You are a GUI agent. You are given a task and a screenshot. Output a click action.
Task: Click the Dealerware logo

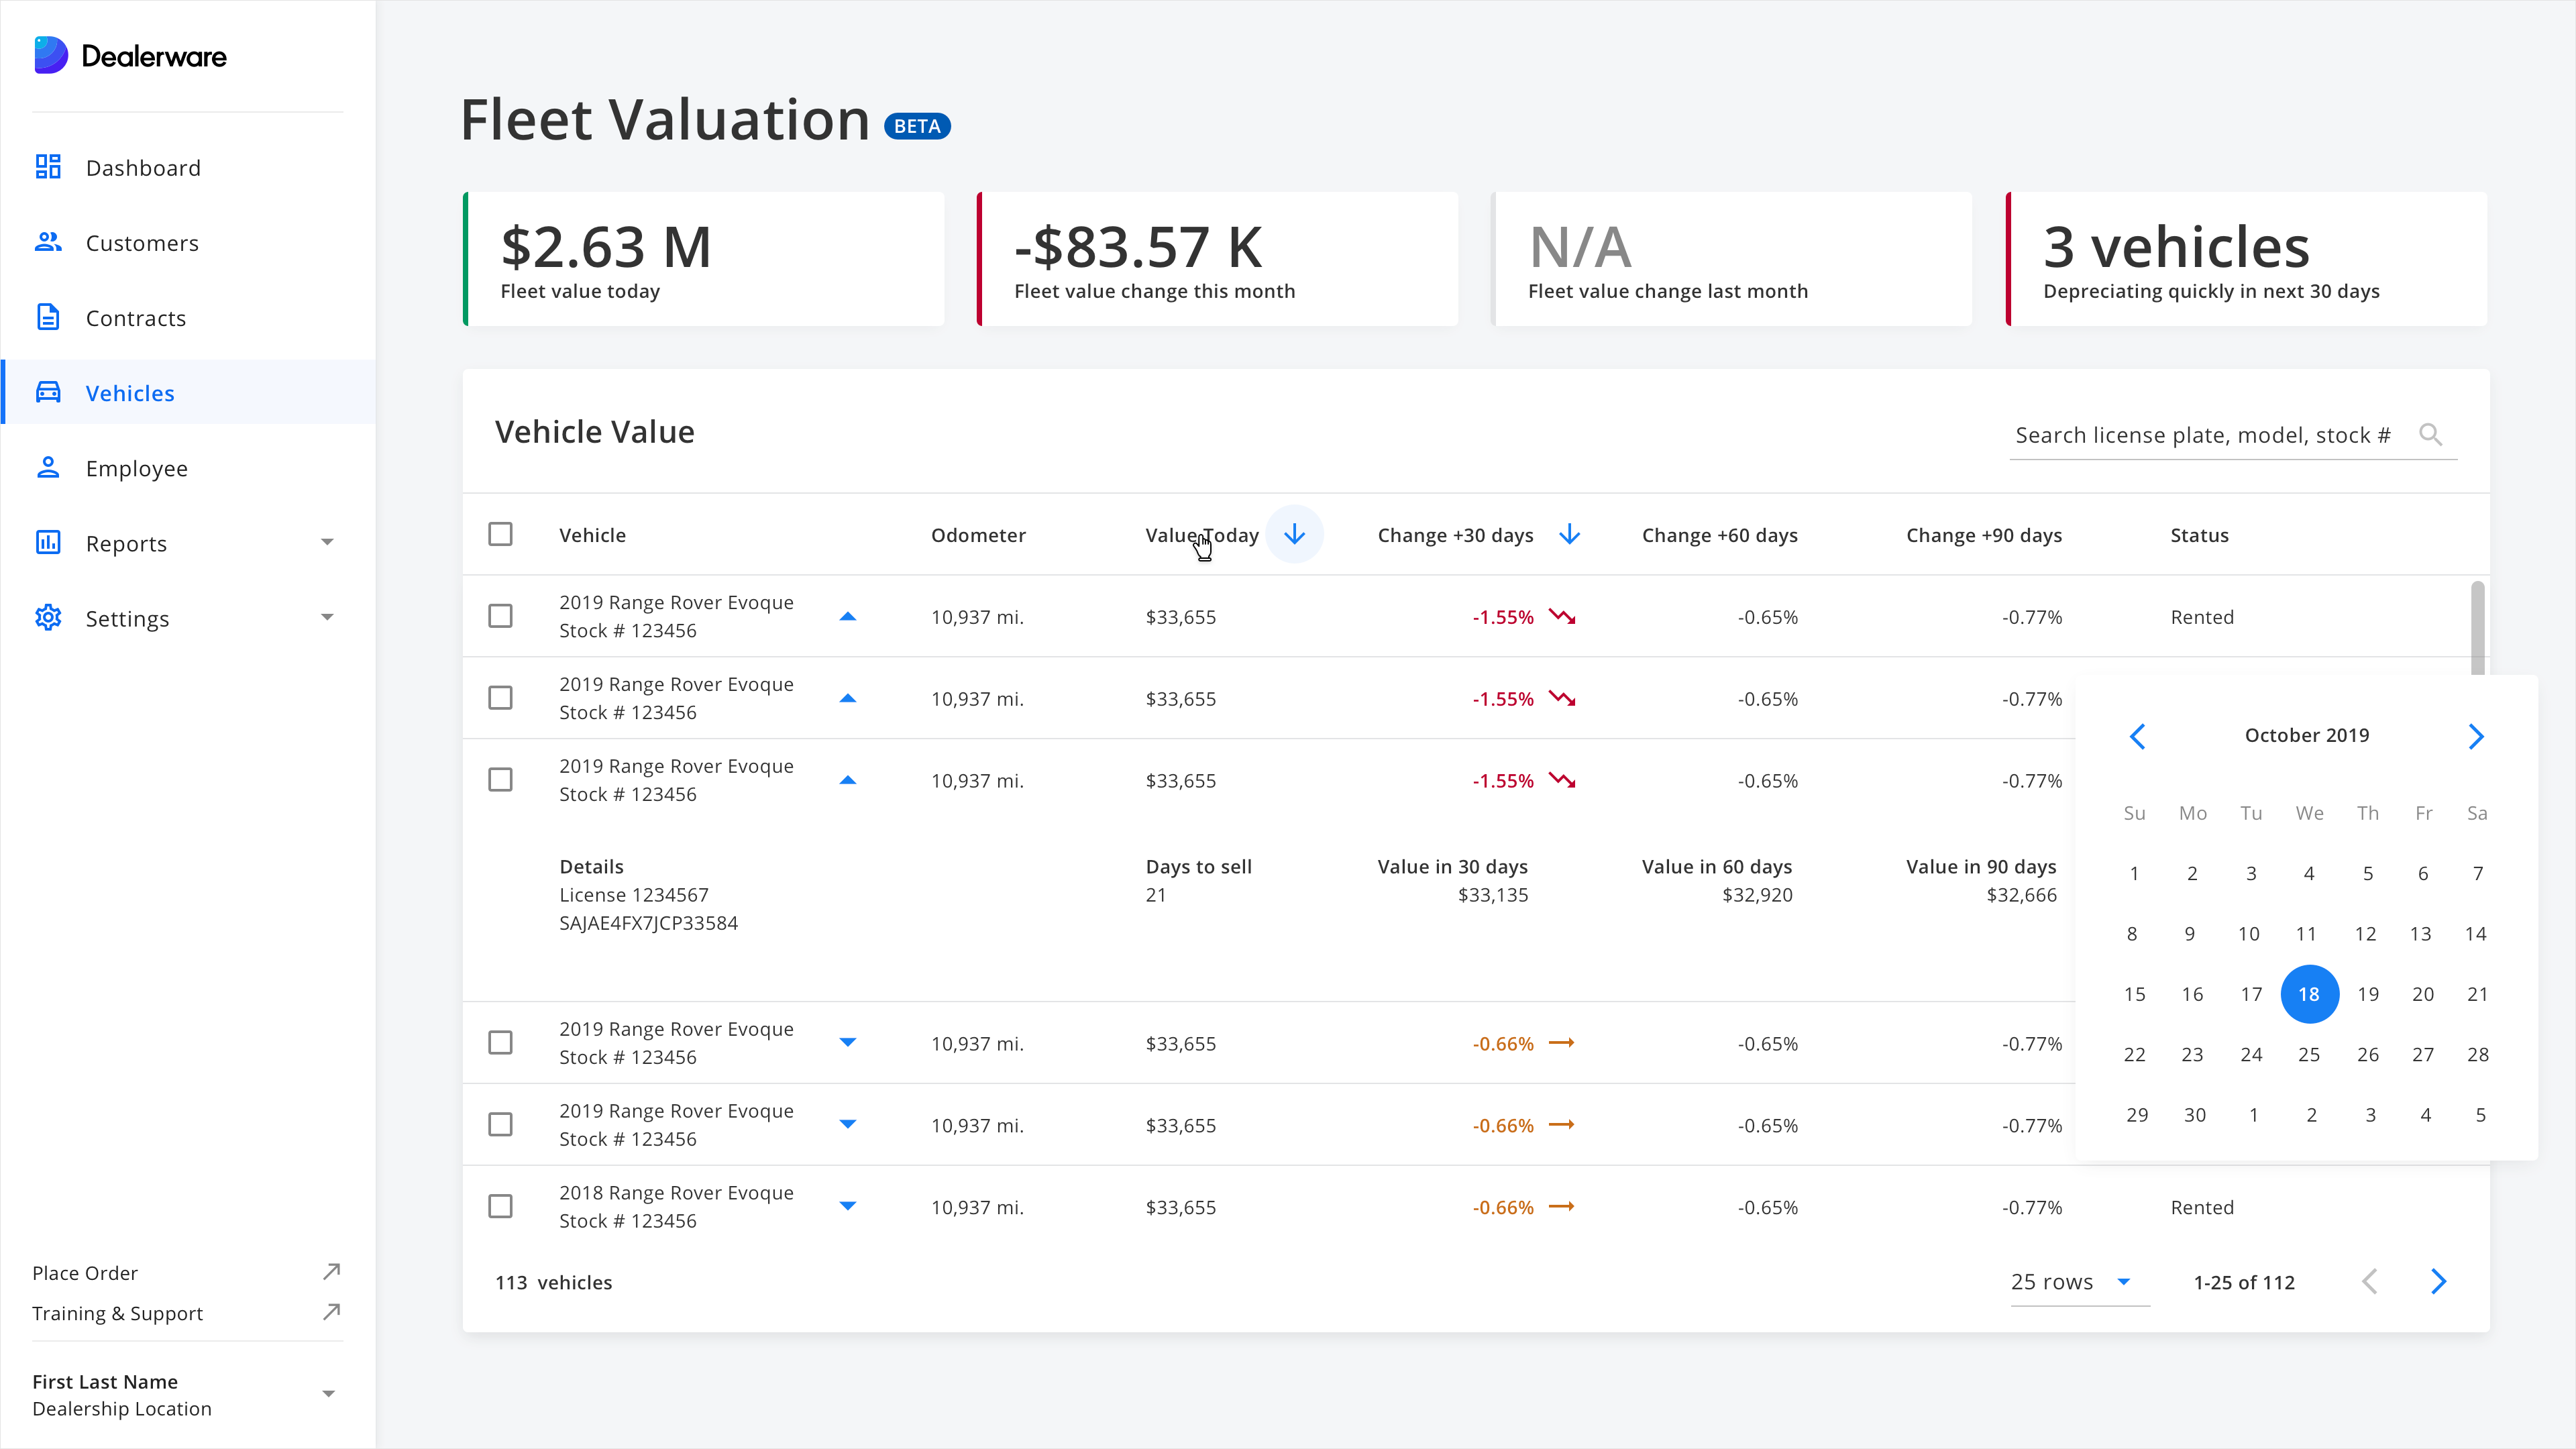(x=130, y=56)
